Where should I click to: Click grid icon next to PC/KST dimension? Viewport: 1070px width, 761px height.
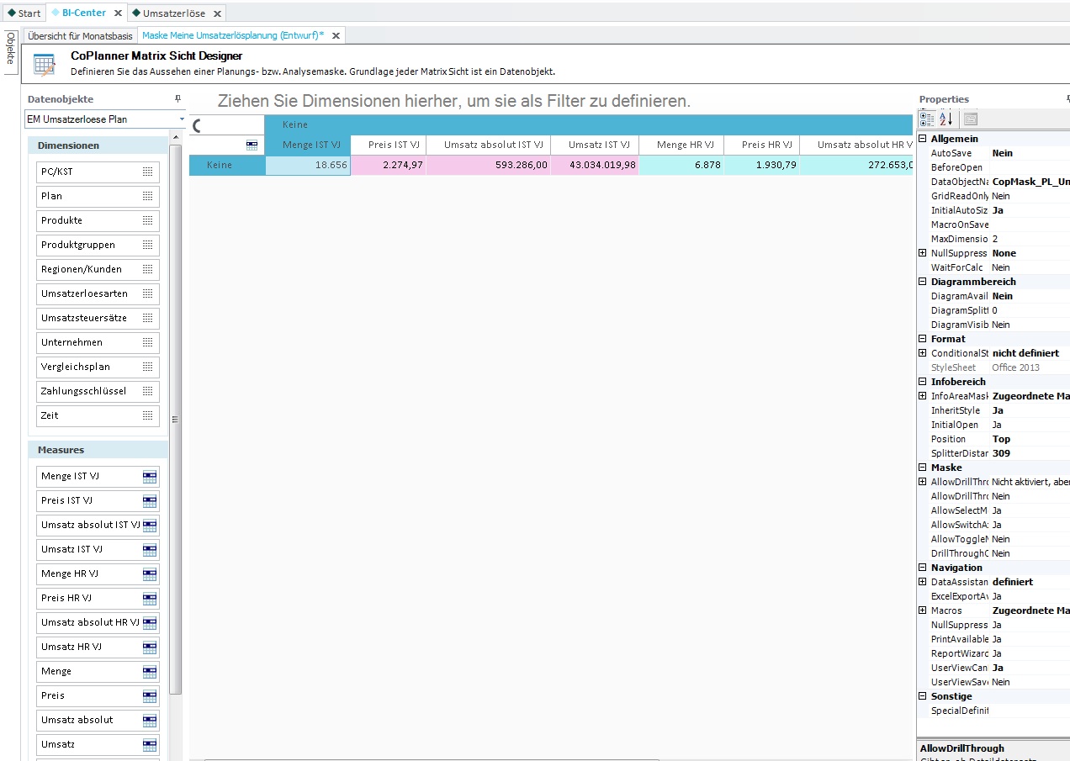click(148, 172)
